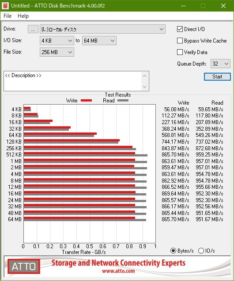Click the 869.64 MB/s write value
This screenshot has height=281, width=234.
click(x=175, y=194)
